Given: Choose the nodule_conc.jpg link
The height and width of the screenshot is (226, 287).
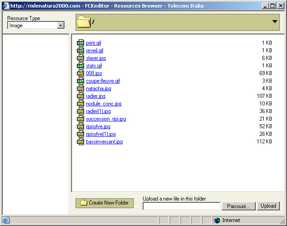Looking at the screenshot, I should pyautogui.click(x=103, y=104).
